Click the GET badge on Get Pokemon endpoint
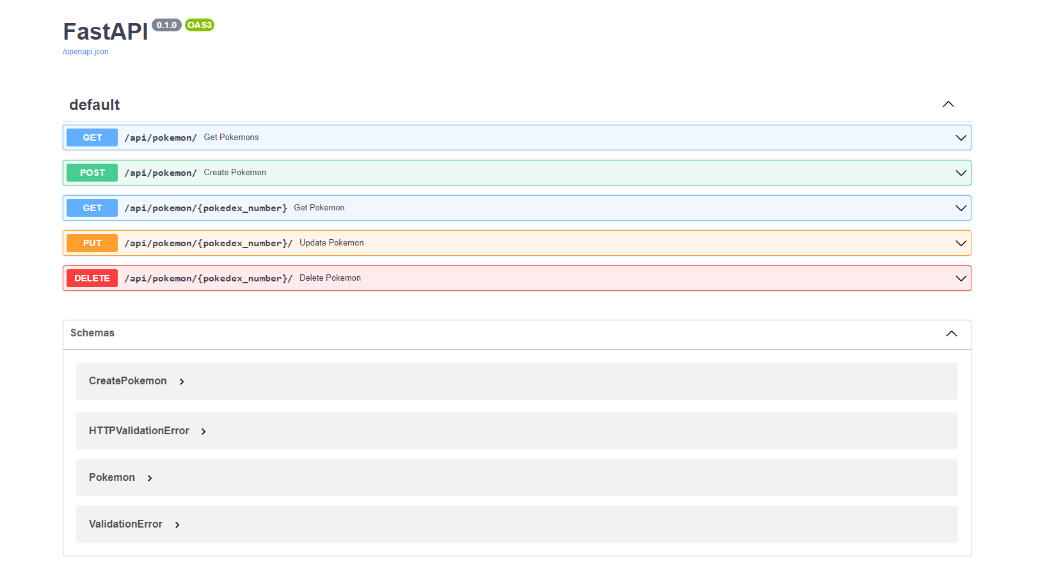 92,207
